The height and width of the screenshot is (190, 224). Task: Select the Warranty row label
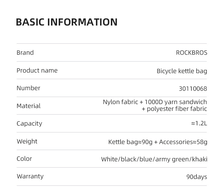(30, 176)
